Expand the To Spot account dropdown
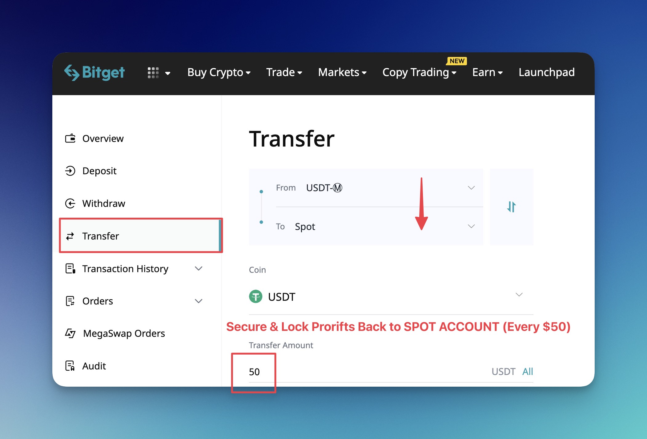The image size is (647, 439). pyautogui.click(x=471, y=227)
